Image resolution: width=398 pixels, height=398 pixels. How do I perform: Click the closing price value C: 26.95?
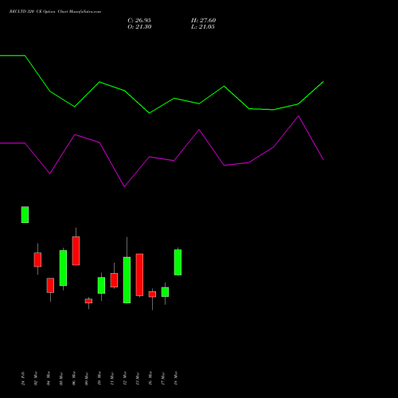pos(139,21)
